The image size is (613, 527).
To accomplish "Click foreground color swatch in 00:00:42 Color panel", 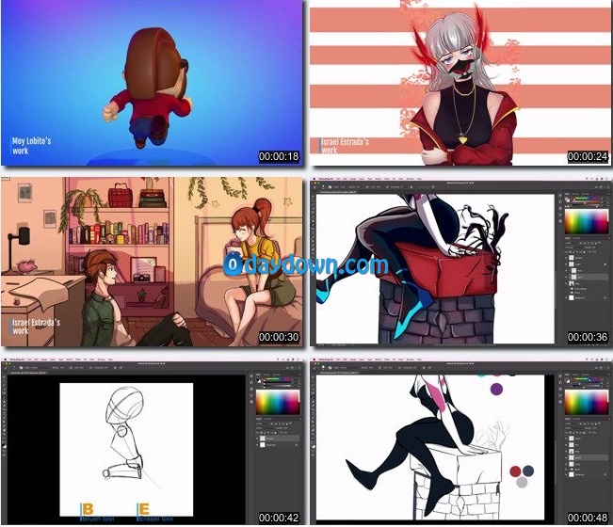I will (258, 379).
